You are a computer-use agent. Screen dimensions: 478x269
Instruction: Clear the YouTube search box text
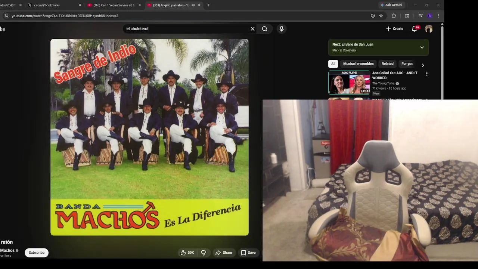[x=252, y=29]
